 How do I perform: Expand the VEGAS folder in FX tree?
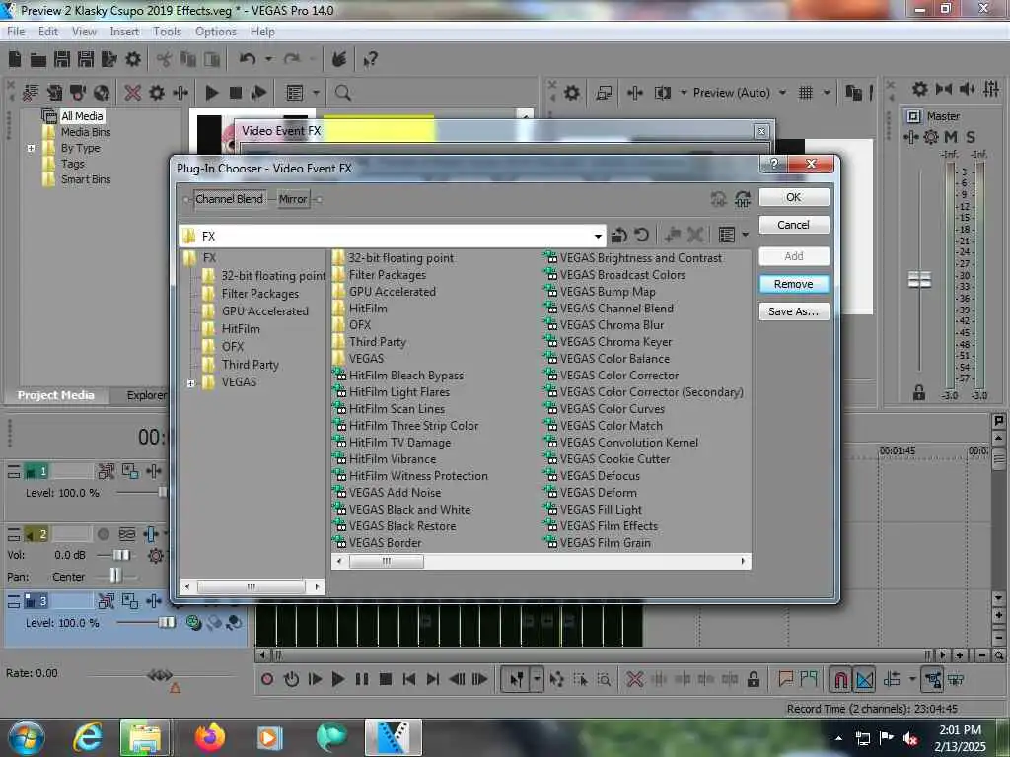tap(190, 383)
